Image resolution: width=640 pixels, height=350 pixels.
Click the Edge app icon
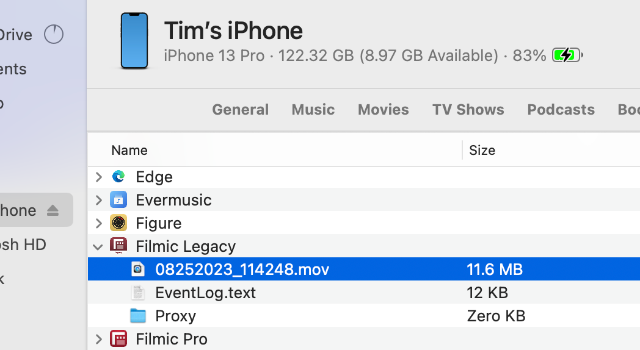pos(118,177)
